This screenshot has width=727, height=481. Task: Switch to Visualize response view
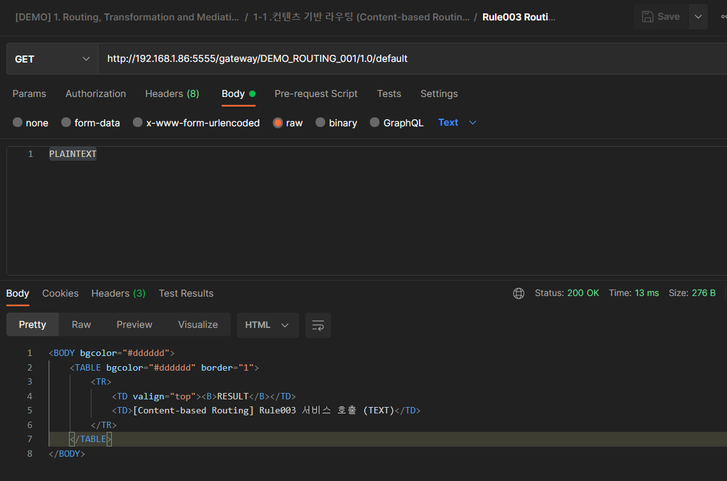click(x=198, y=325)
